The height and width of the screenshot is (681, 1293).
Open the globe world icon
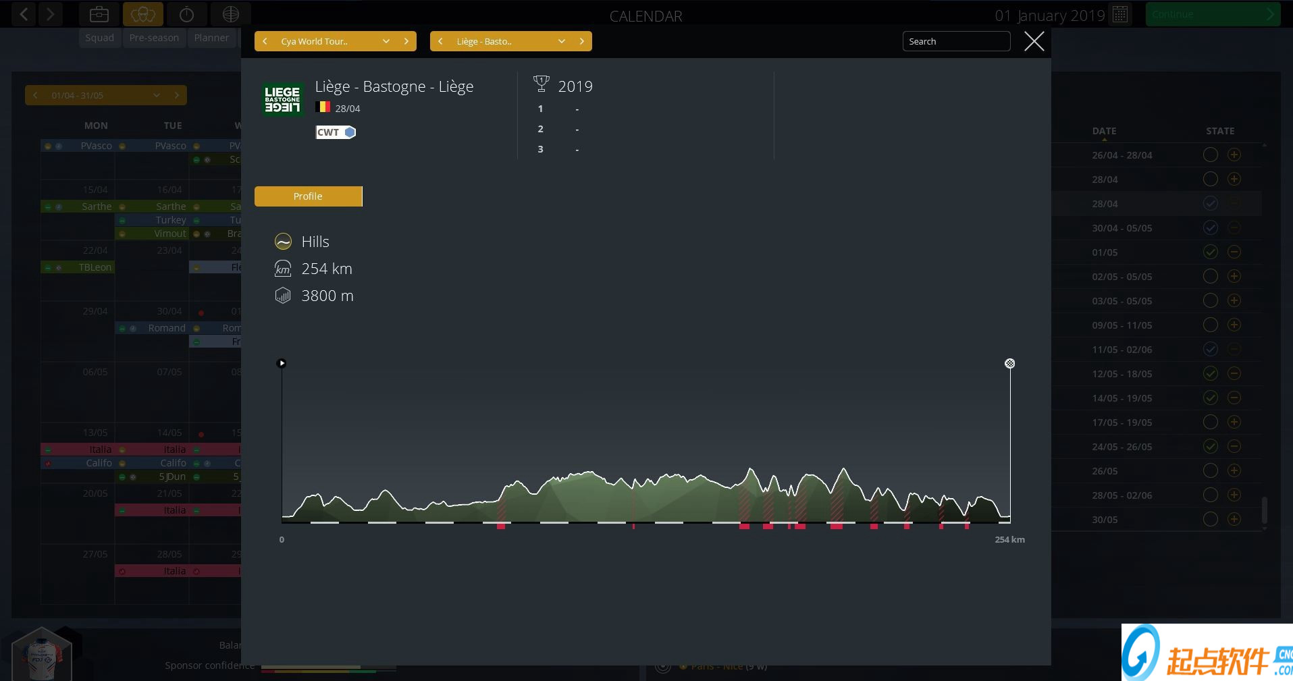click(231, 13)
